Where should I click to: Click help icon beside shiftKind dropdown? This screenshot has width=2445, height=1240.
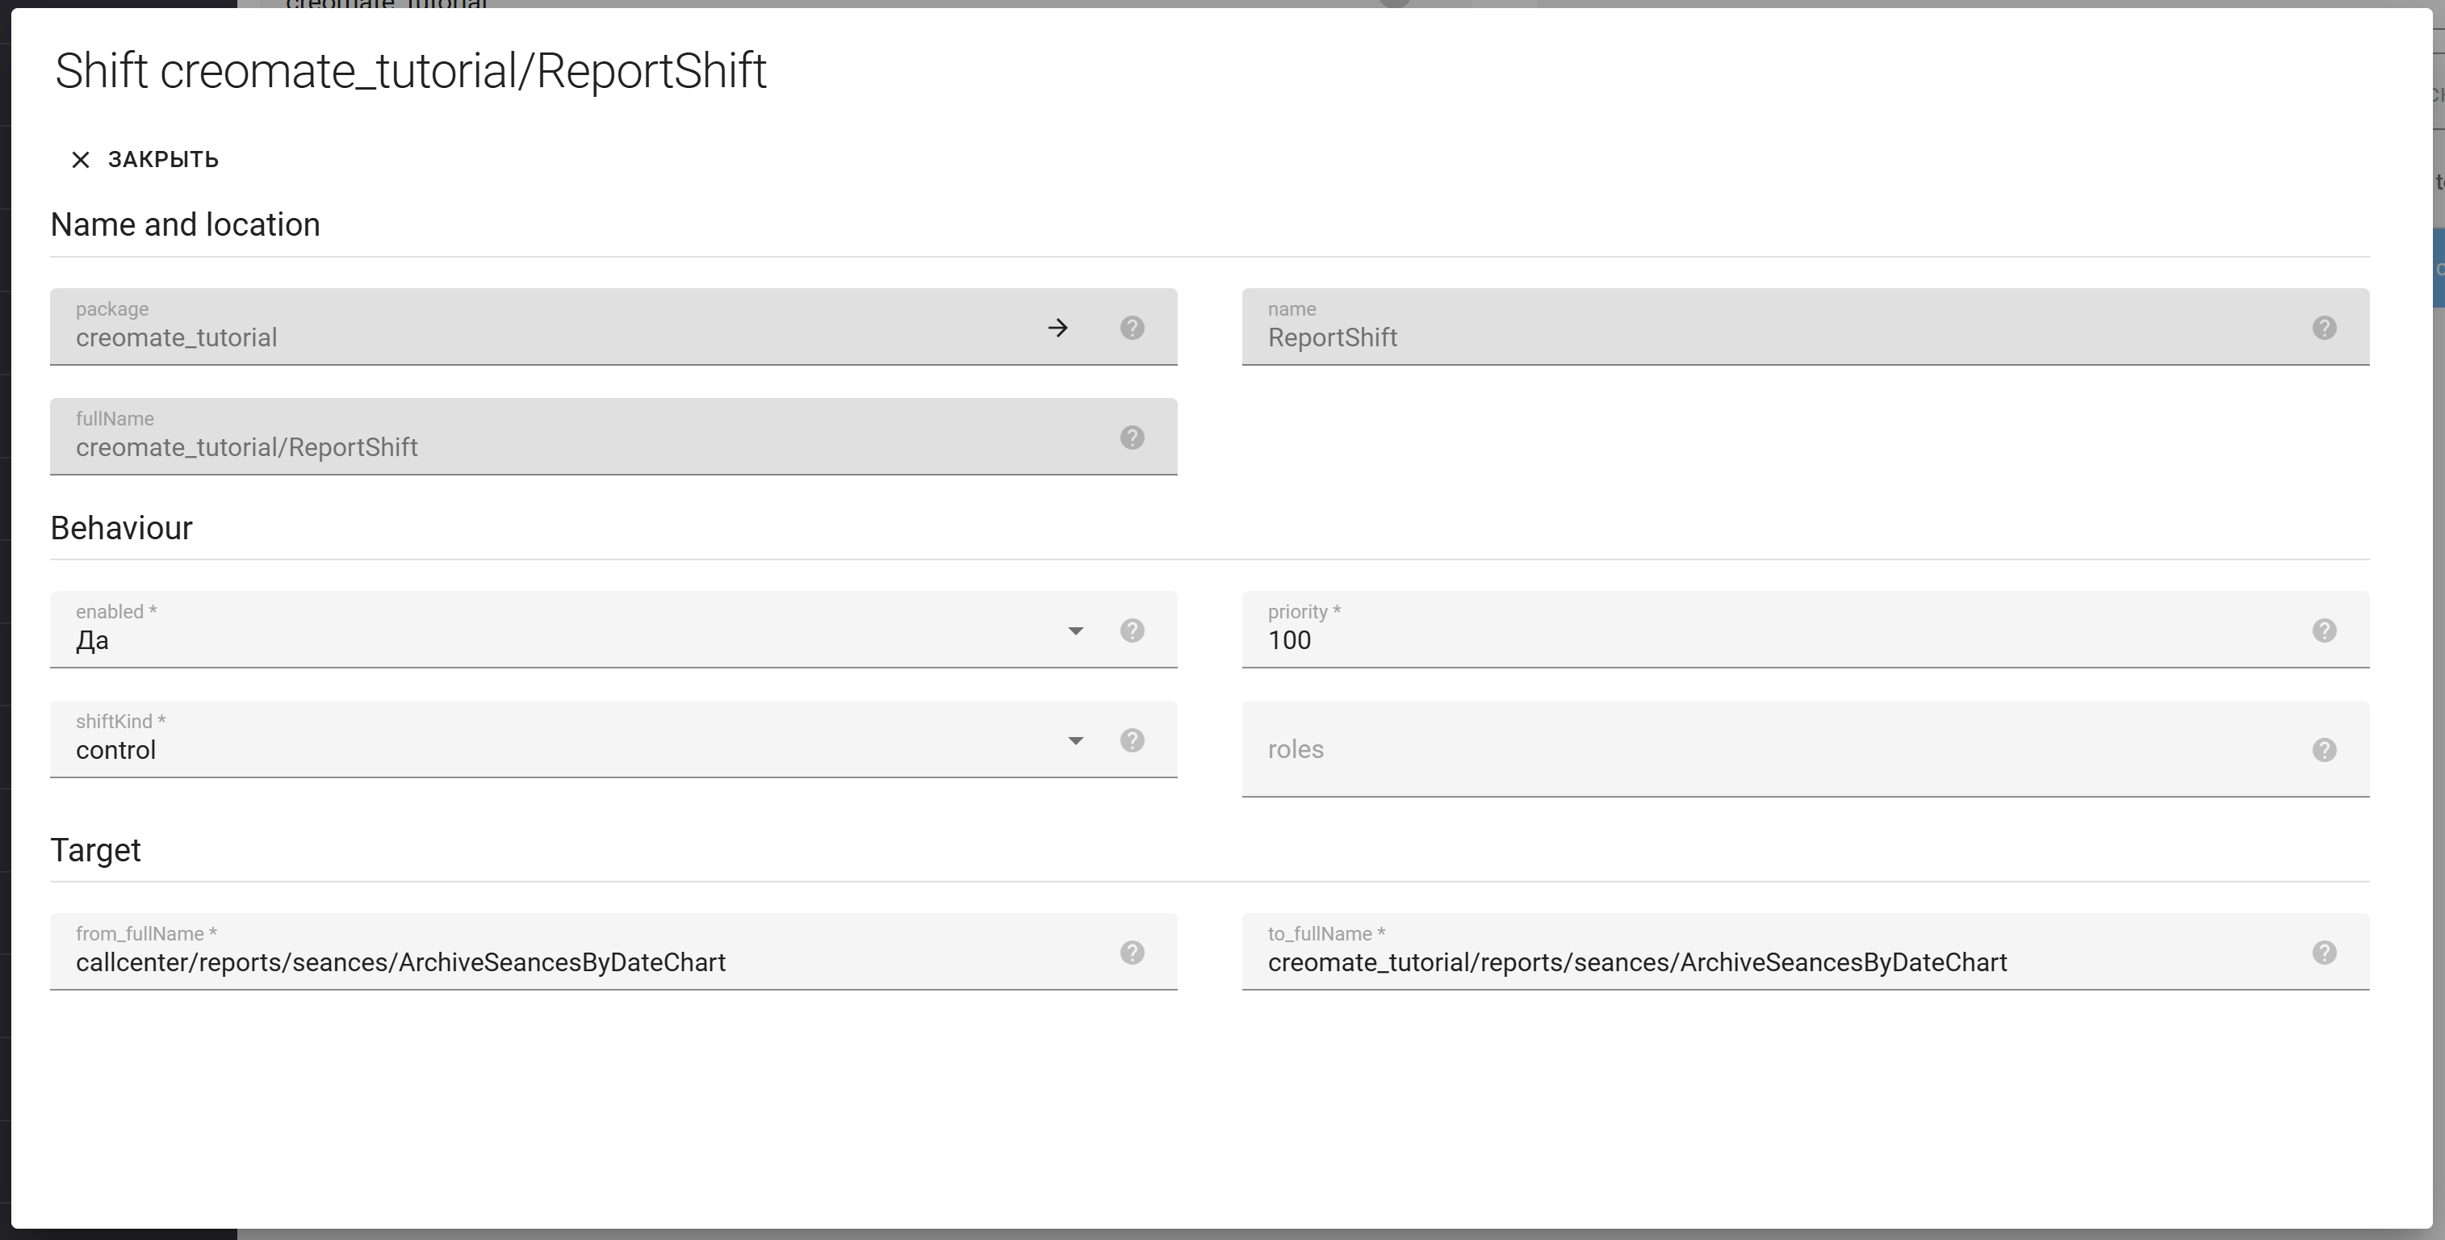(1132, 740)
